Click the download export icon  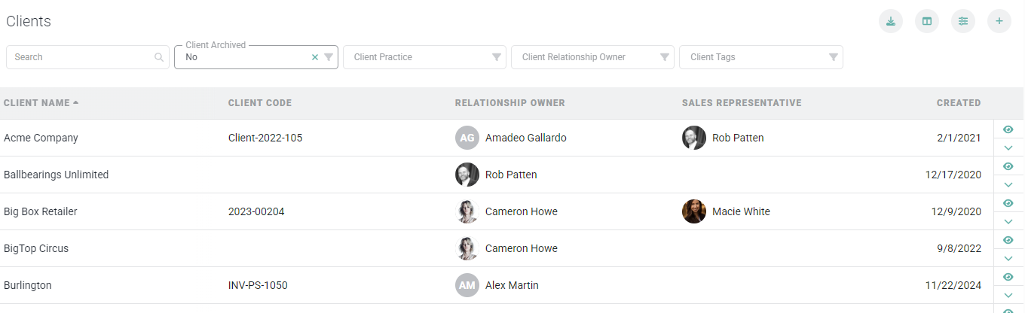coord(891,21)
